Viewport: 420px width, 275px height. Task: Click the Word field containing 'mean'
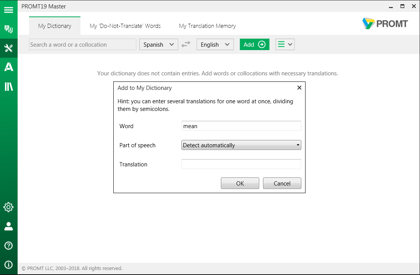241,126
